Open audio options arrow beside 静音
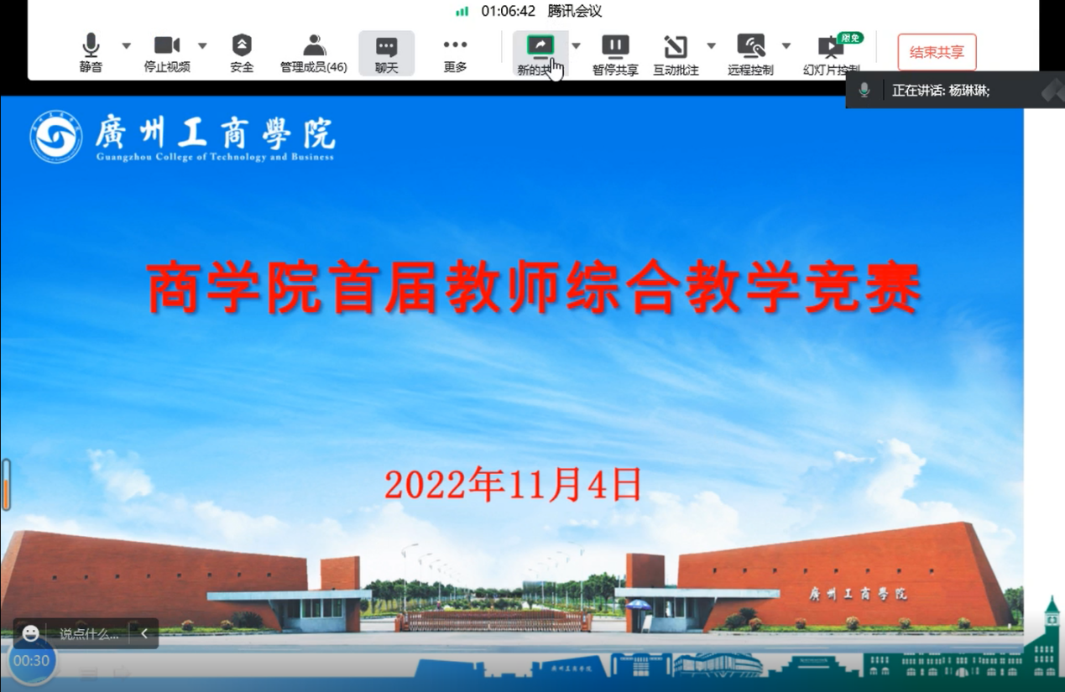 coord(126,45)
